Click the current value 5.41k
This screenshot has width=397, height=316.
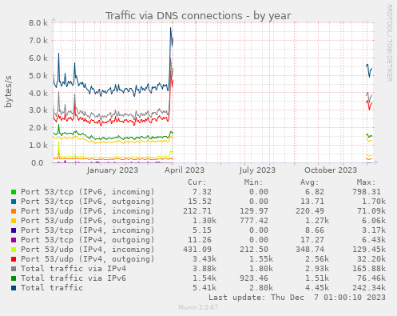[204, 288]
